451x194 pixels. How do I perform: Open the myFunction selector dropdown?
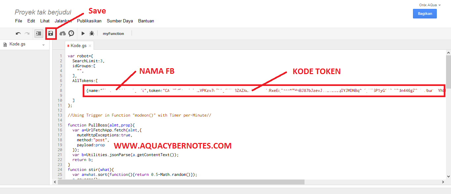point(113,34)
